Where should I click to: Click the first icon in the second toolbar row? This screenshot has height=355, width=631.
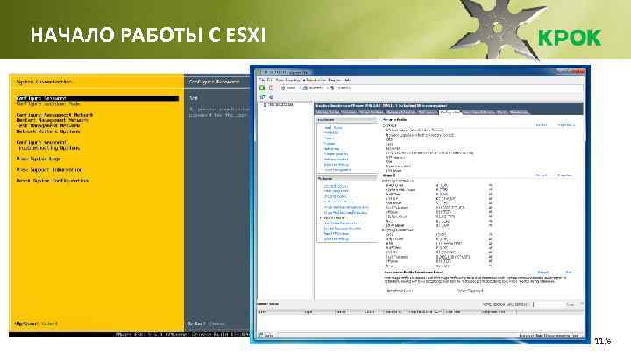(x=262, y=96)
